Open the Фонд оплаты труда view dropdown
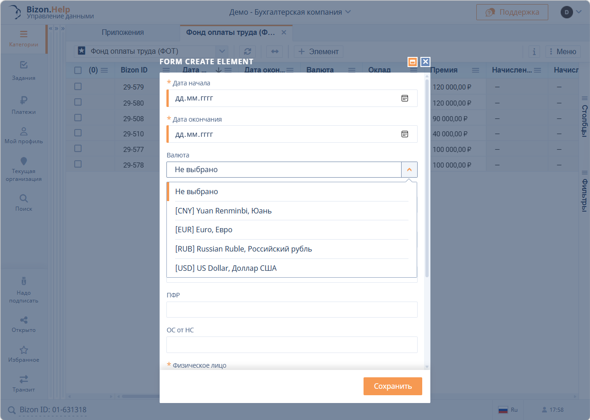 click(222, 51)
